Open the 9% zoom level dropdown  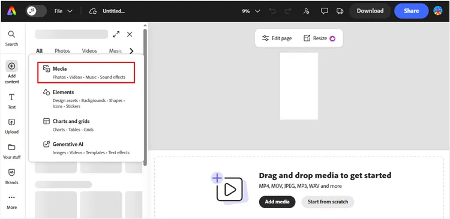point(251,11)
